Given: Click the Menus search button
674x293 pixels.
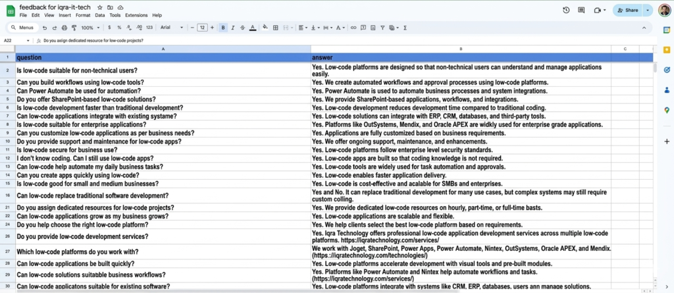Looking at the screenshot, I should click(x=22, y=28).
